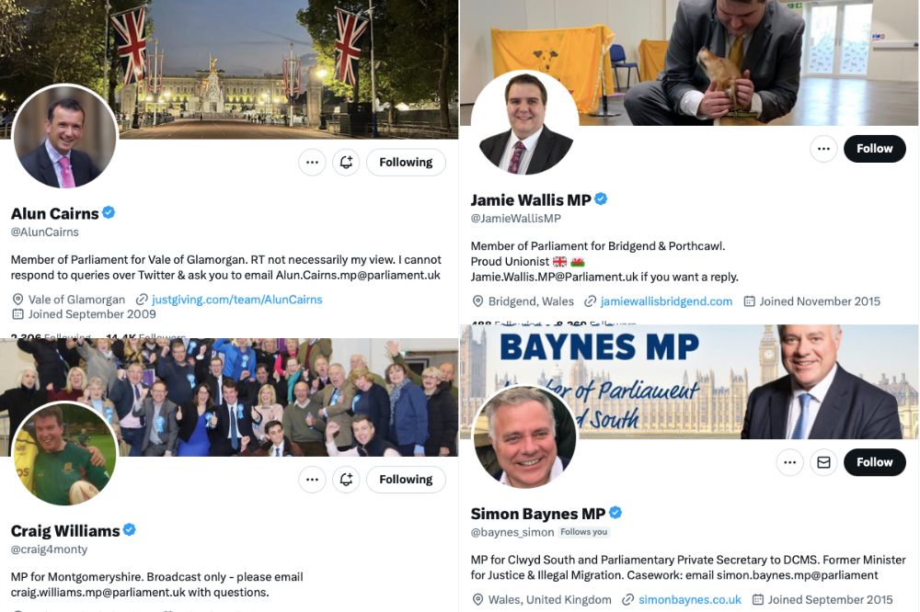The width and height of the screenshot is (920, 612).
Task: View Craig Williams profile photo
Action: (65, 454)
